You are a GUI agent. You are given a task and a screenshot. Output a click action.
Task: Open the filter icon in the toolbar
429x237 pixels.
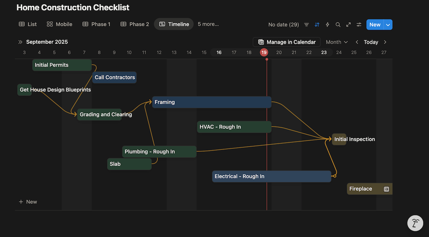306,24
